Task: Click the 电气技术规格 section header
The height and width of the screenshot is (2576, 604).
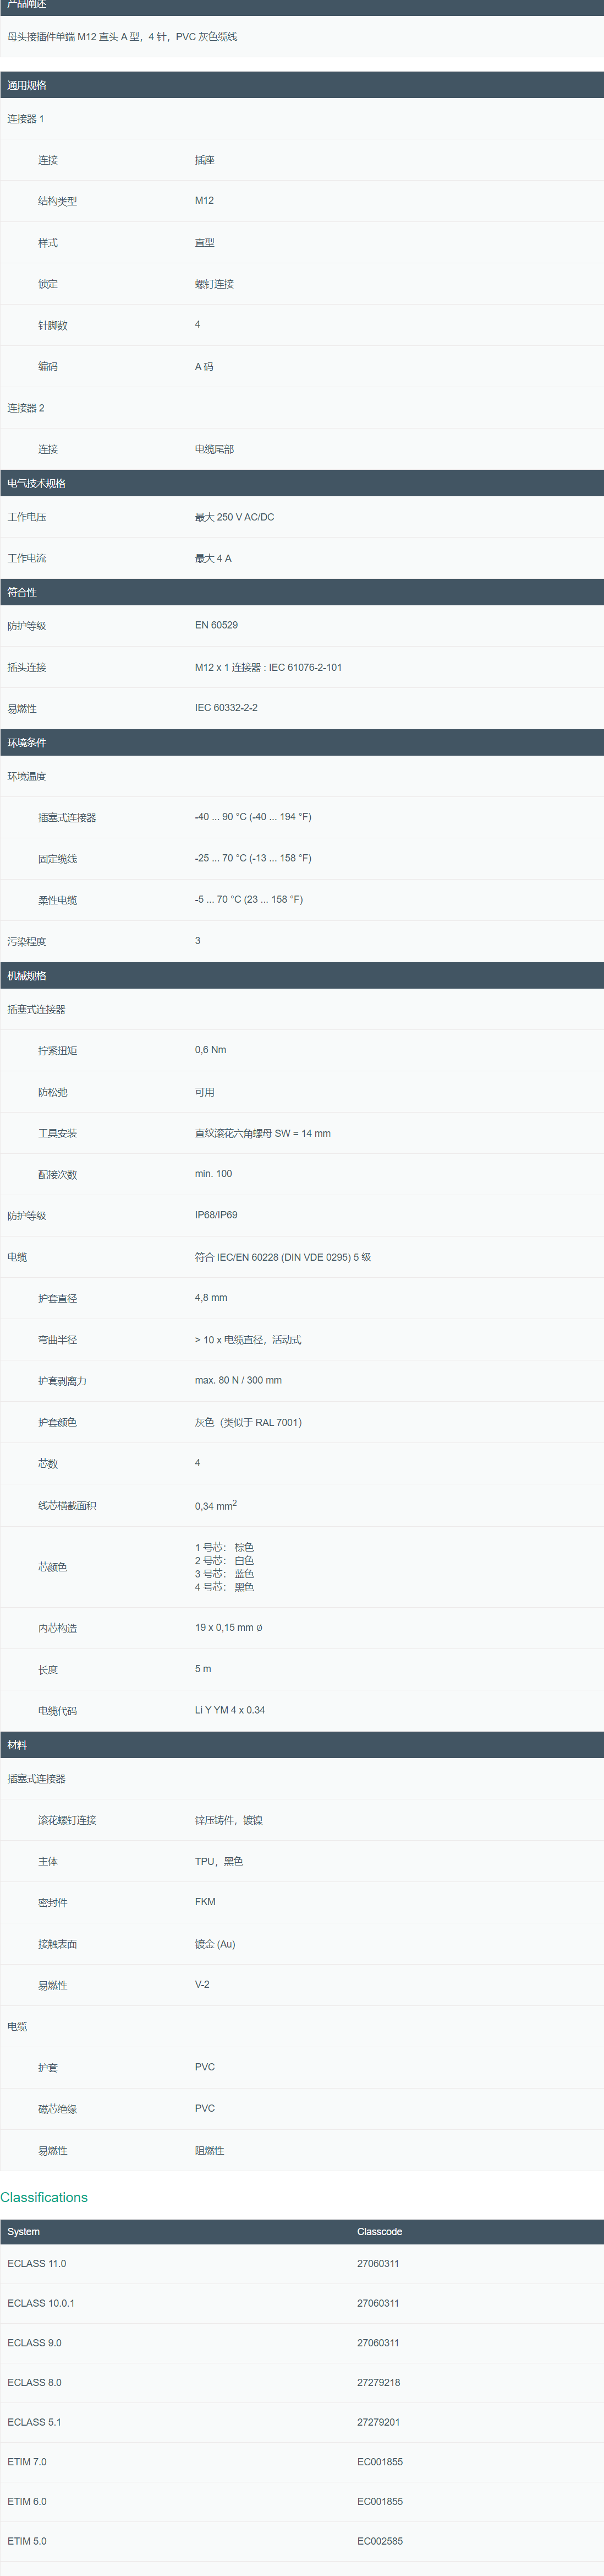Action: pyautogui.click(x=36, y=483)
